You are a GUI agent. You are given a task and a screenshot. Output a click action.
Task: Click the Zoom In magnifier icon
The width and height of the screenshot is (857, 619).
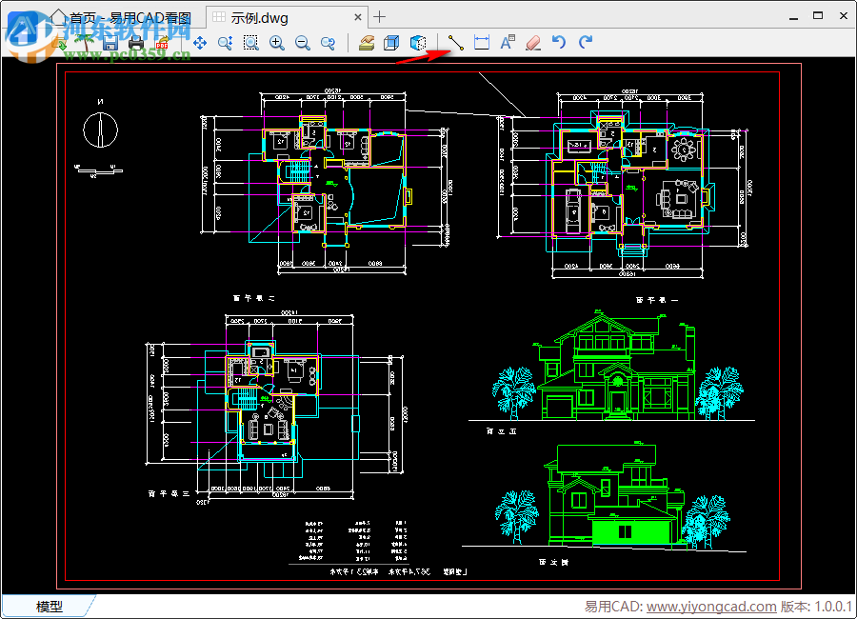pos(276,43)
